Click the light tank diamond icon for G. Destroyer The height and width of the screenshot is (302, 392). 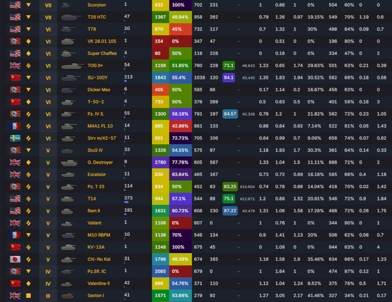pyautogui.click(x=28, y=162)
